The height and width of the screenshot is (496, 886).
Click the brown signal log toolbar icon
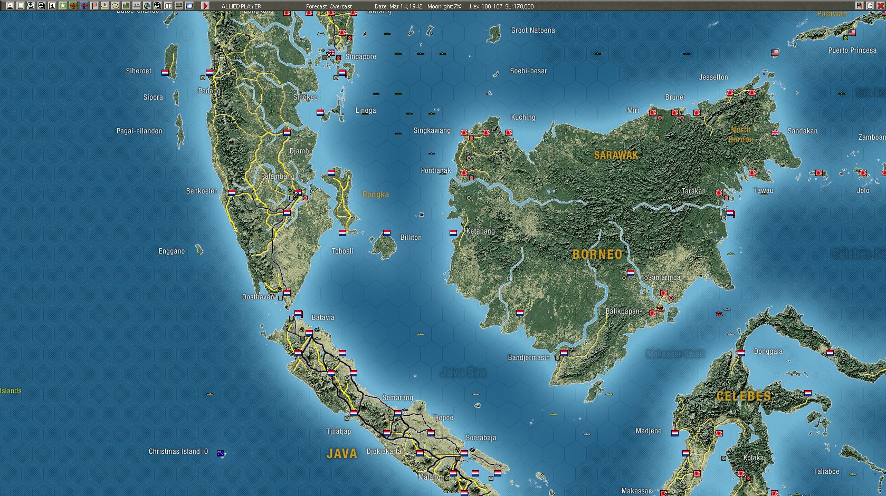click(x=178, y=6)
